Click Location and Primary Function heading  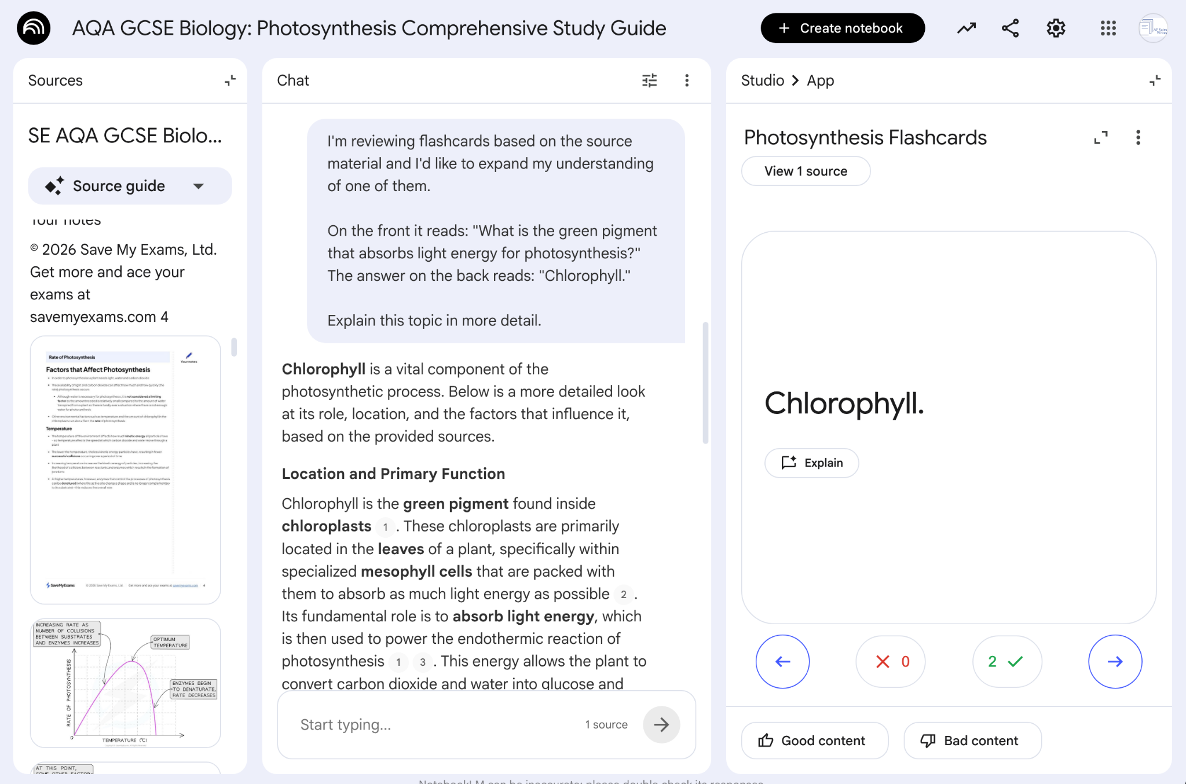[393, 474]
